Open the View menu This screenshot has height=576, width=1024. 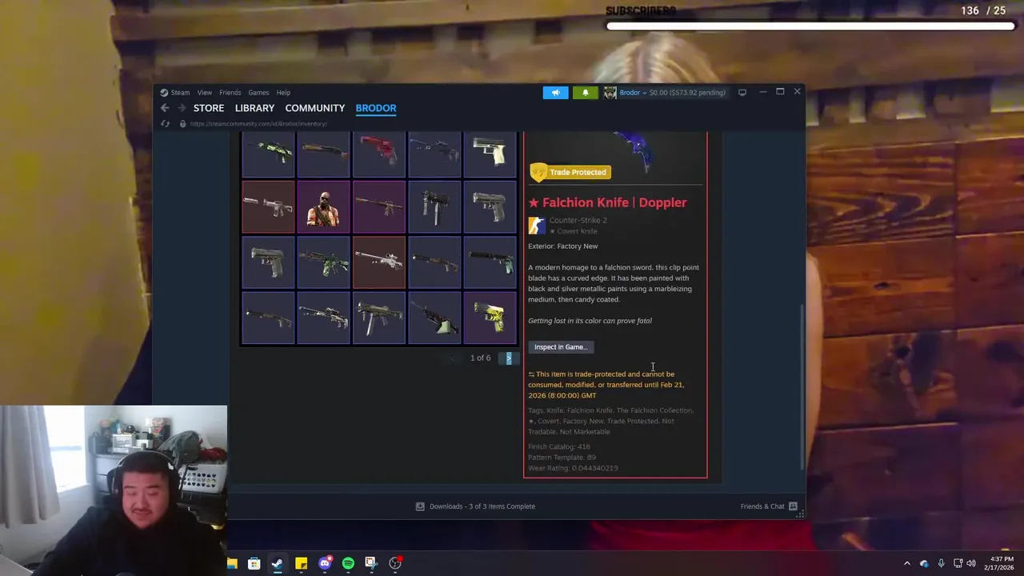click(205, 92)
